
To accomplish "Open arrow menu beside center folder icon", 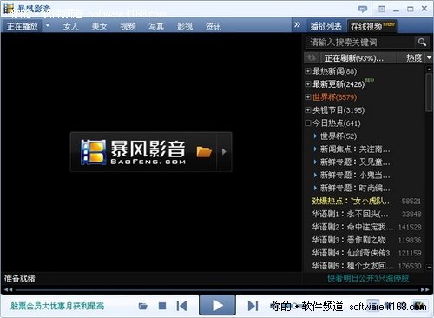I will point(224,151).
